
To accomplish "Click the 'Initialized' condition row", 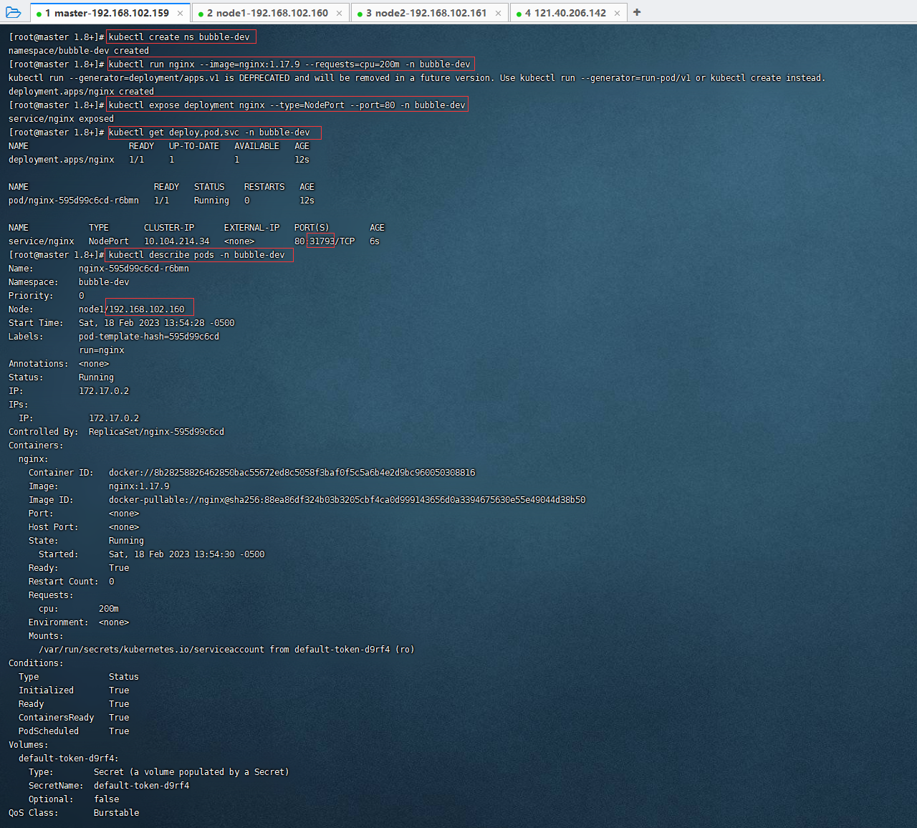I will [74, 690].
